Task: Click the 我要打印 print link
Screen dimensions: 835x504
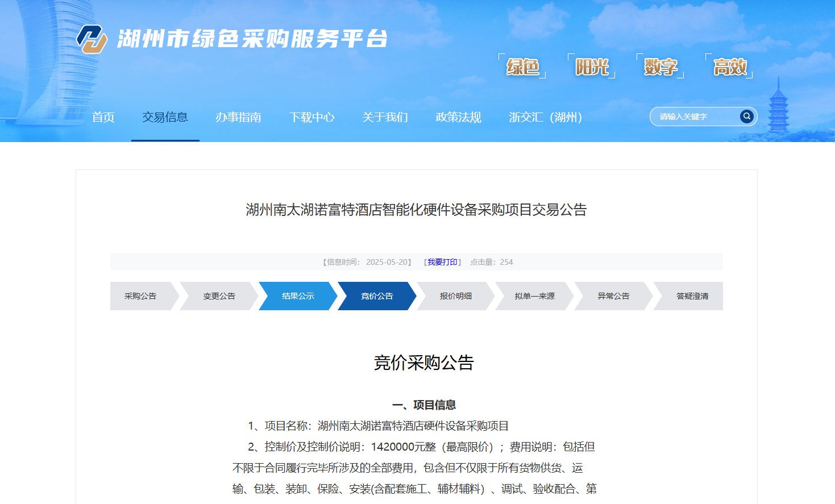Action: click(x=443, y=262)
